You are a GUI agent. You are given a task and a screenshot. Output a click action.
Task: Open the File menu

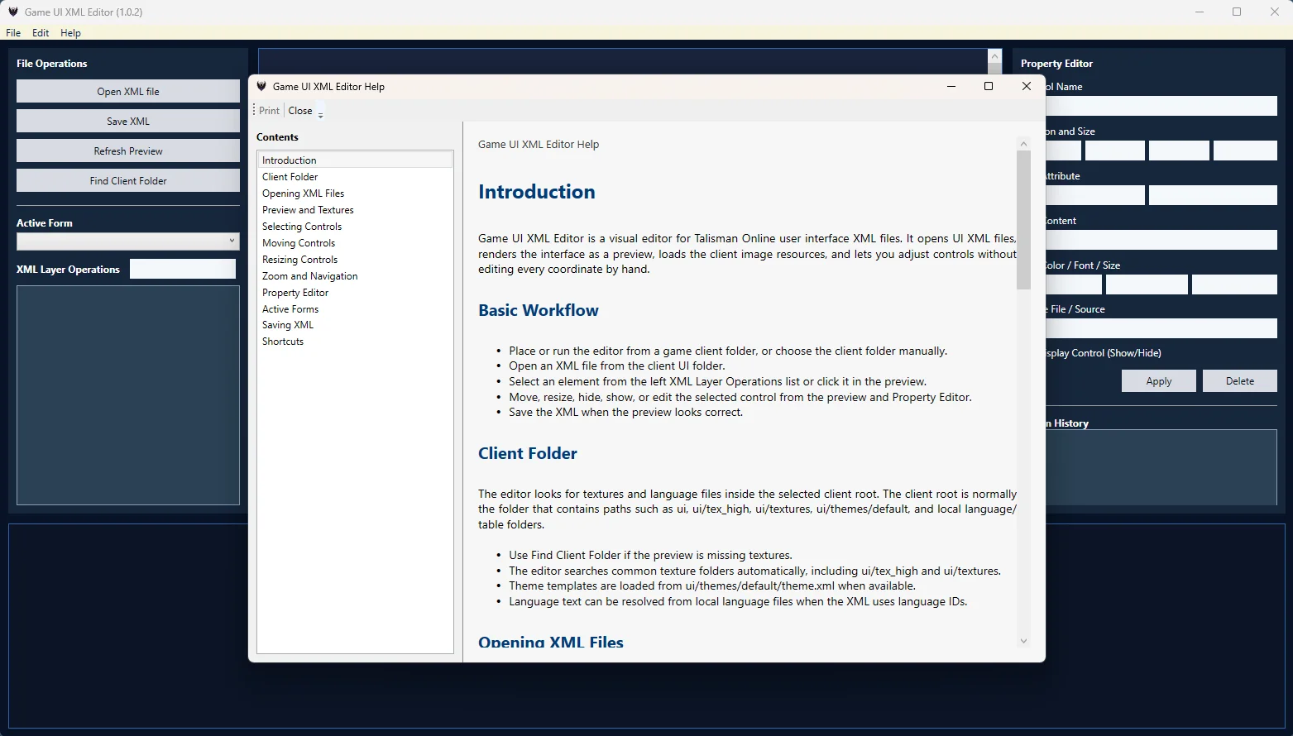(13, 33)
